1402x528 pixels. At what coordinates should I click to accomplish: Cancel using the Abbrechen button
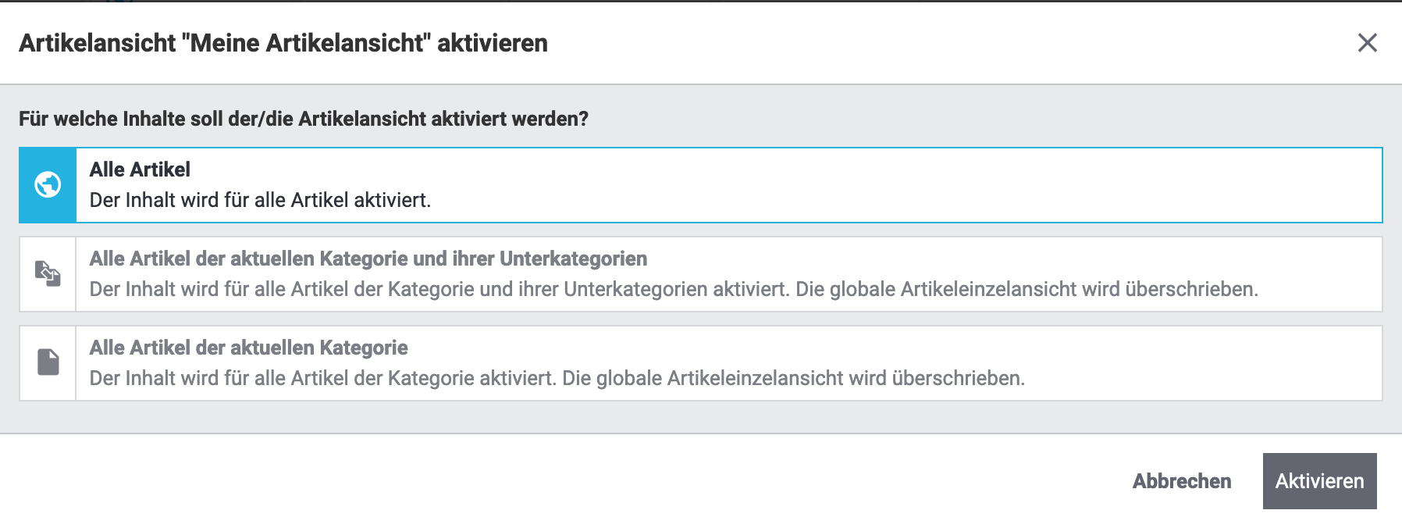[x=1181, y=481]
